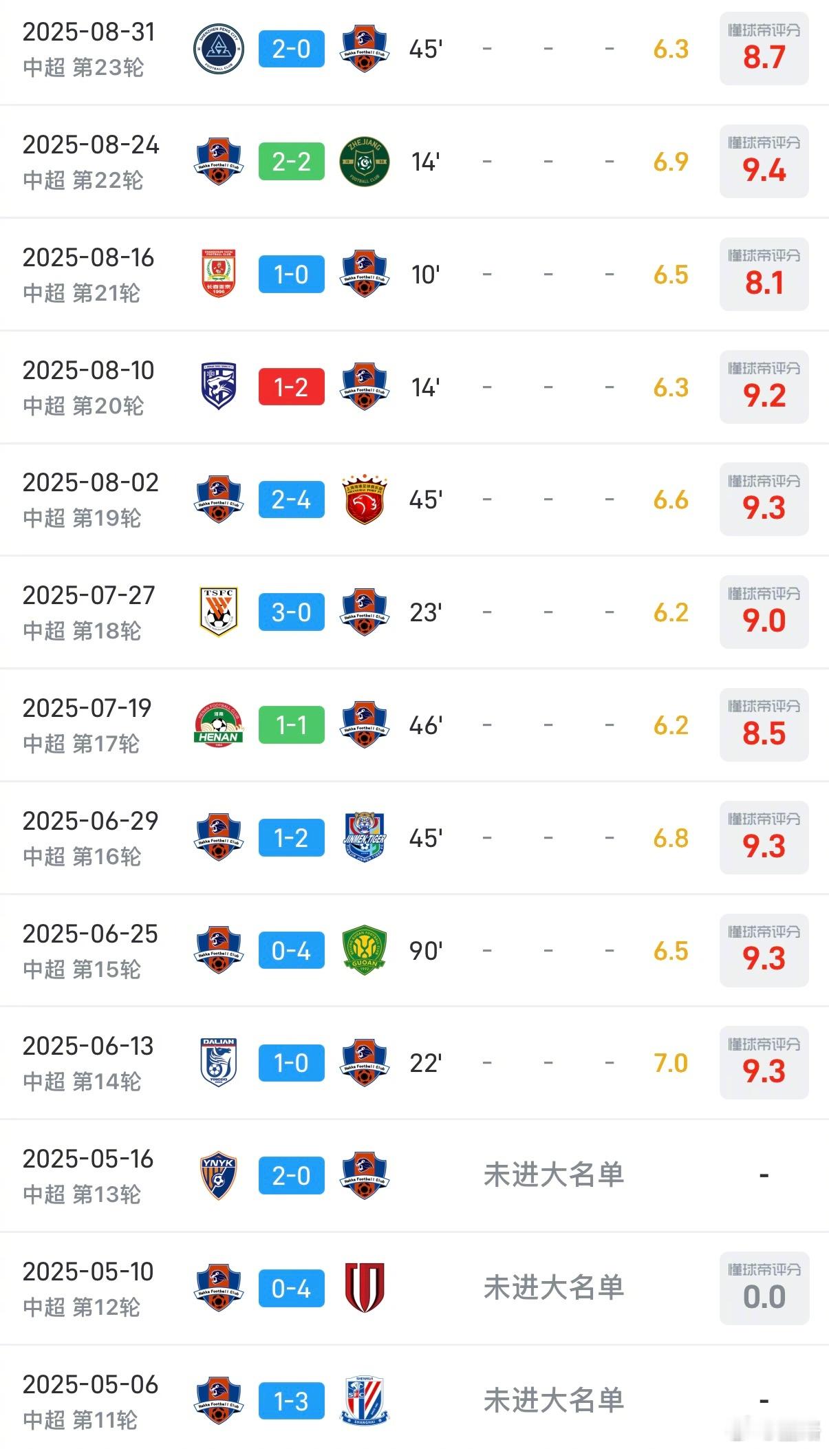Open the Zhejiang FC green crest
The height and width of the screenshot is (1449, 829).
365,162
